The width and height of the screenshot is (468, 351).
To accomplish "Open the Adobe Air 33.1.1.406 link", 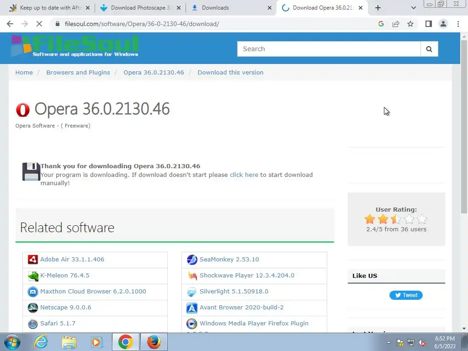I will pyautogui.click(x=72, y=260).
